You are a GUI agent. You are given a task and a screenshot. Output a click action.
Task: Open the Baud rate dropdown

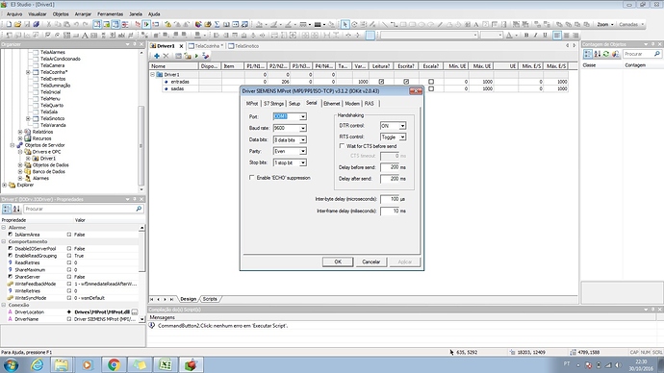[303, 128]
